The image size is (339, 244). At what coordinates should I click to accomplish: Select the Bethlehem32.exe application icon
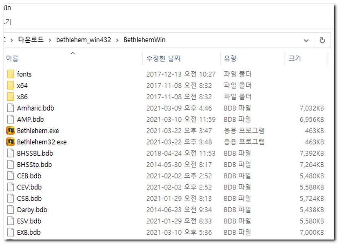coord(11,142)
